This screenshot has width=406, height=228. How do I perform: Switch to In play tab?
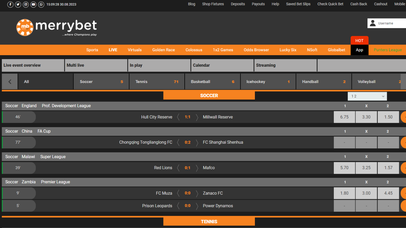(x=159, y=65)
